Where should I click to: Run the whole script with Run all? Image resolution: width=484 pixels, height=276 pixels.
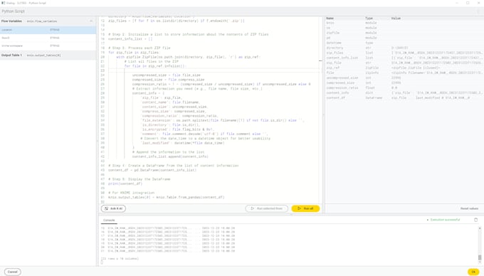point(305,208)
